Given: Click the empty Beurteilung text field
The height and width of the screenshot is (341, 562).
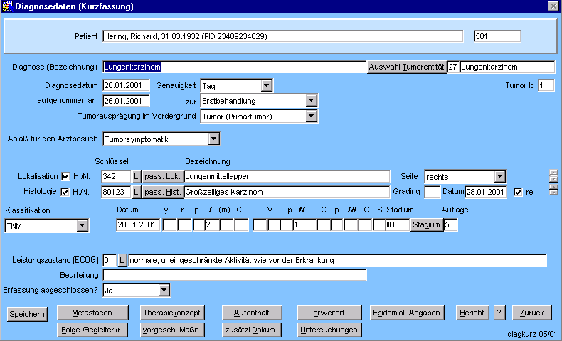Looking at the screenshot, I should [234, 275].
